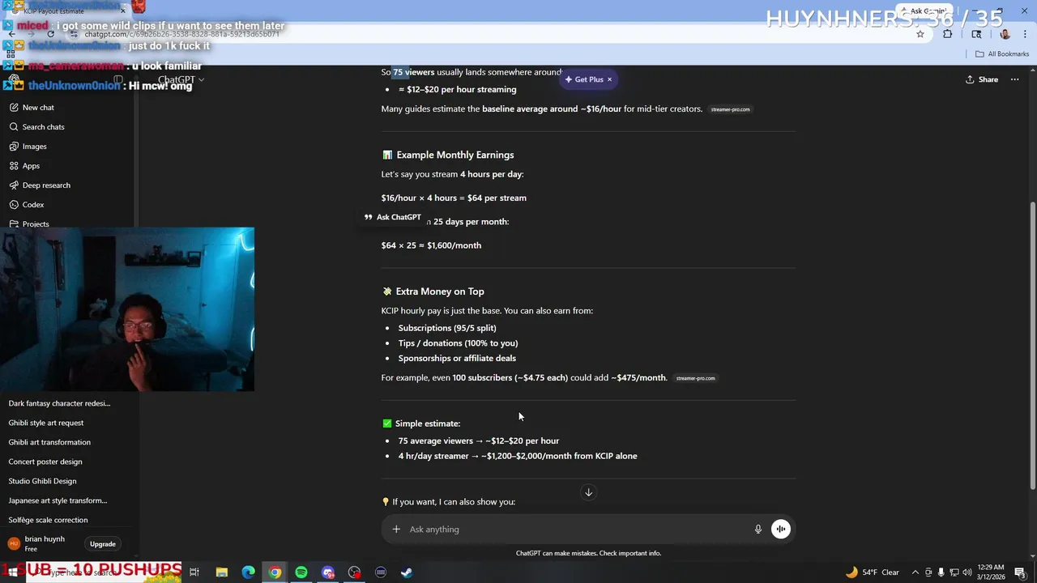
Task: Open Japanese art style transform chat
Action: click(x=58, y=500)
